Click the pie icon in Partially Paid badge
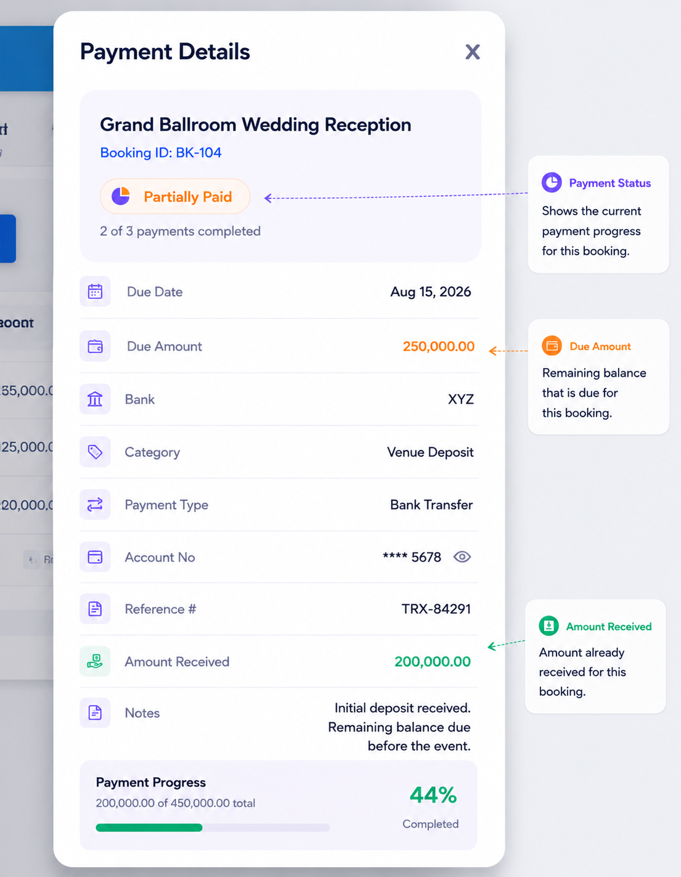Image resolution: width=681 pixels, height=877 pixels. [121, 196]
